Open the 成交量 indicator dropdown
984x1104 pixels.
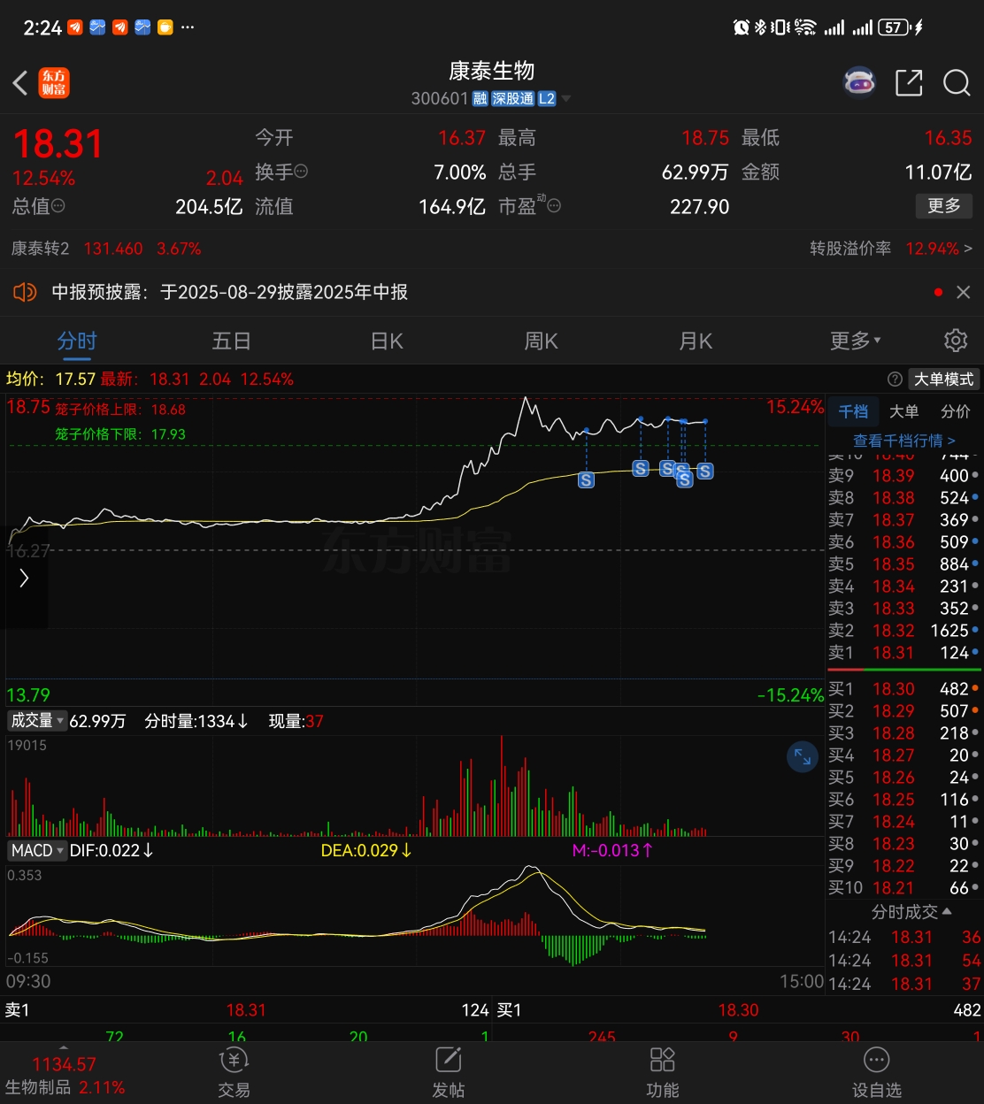point(37,721)
